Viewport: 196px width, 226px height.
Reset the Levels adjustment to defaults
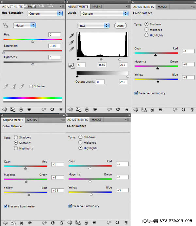[118, 109]
